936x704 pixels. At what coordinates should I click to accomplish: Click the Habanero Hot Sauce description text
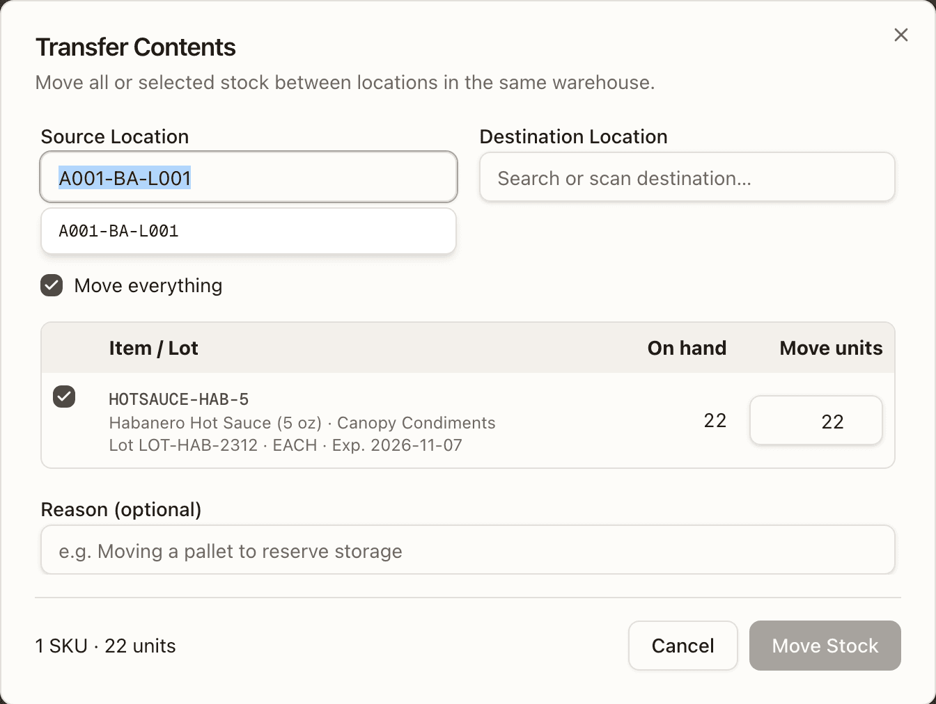coord(302,423)
